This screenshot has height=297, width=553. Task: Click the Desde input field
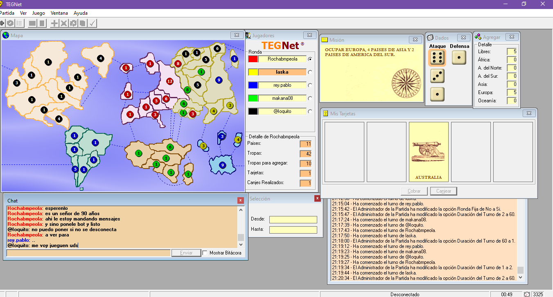tap(293, 219)
